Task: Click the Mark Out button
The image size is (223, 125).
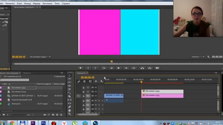Action: [x=95, y=68]
